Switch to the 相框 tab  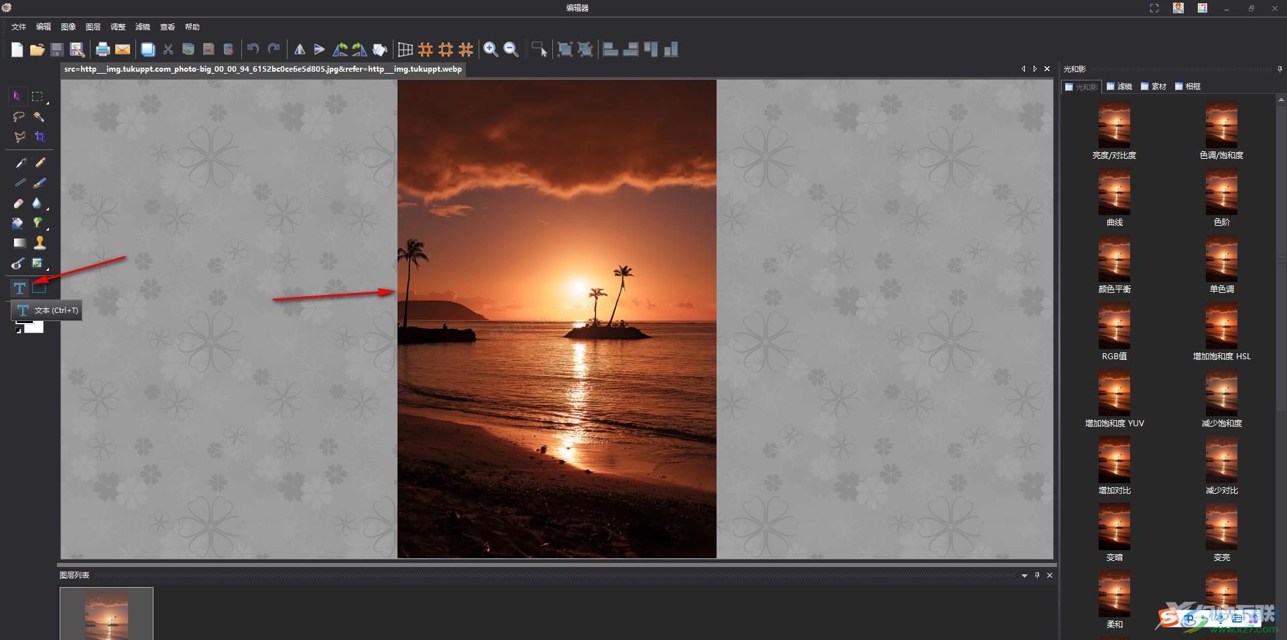tap(1188, 86)
